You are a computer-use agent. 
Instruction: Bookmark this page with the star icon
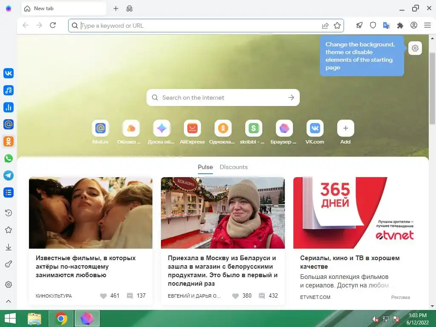click(337, 26)
